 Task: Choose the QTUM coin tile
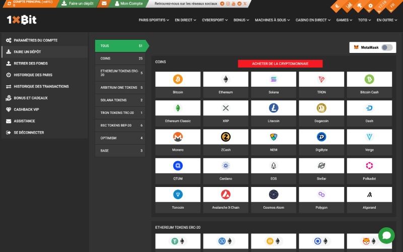[x=178, y=171]
